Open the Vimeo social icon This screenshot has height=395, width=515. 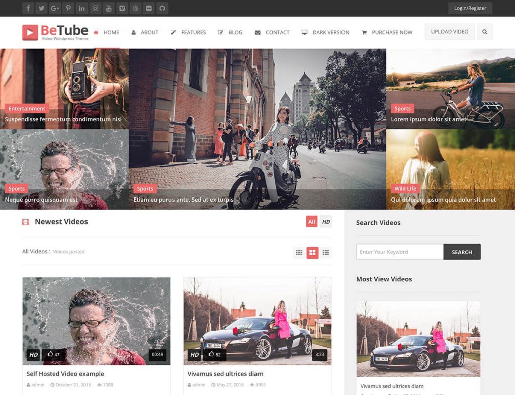[122, 8]
